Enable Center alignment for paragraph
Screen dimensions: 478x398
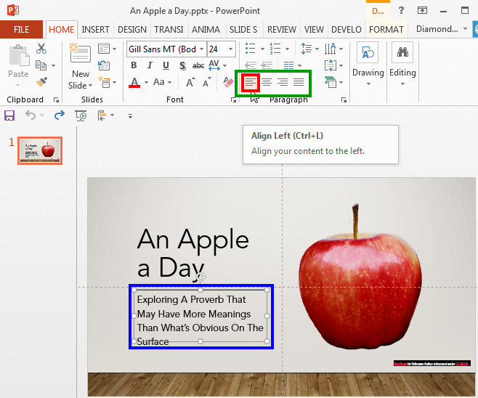tap(267, 82)
